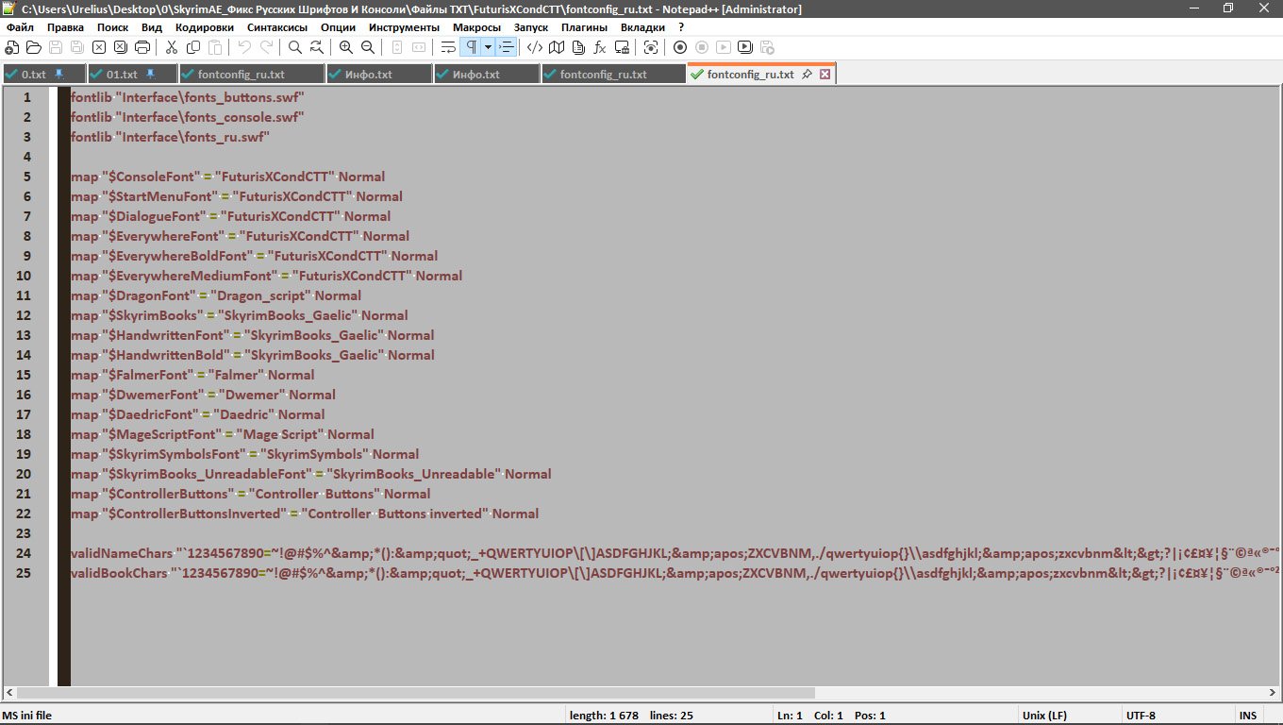Pin the active fontconfig_ru.txt tab

tap(808, 74)
